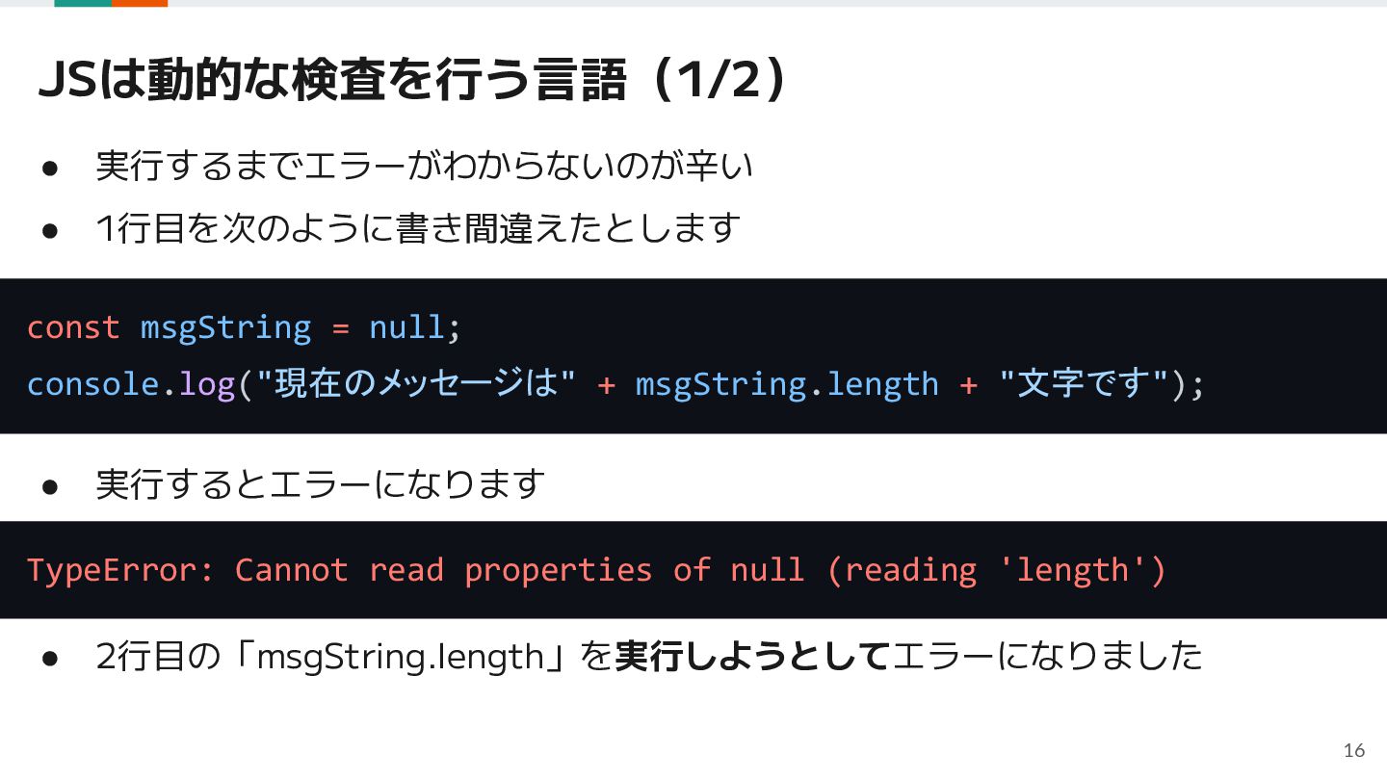1387x780 pixels.
Task: Click the string "文字です" in code
Action: pos(1084,383)
